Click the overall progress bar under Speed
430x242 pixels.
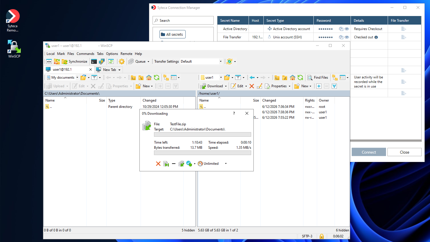point(202,153)
